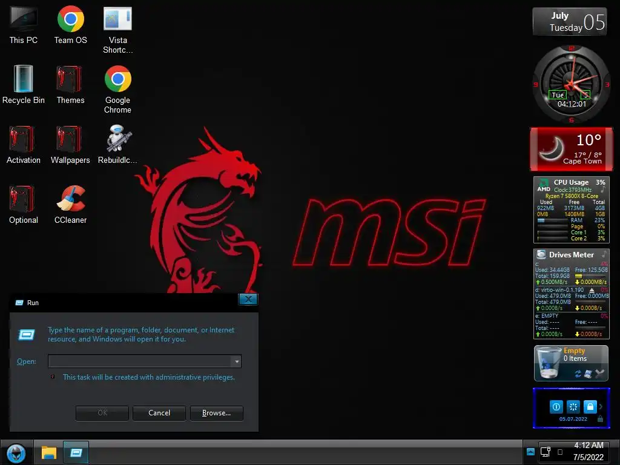Click the AMD logo in CPU gadget
Screen dimensions: 620x465
tap(544, 185)
